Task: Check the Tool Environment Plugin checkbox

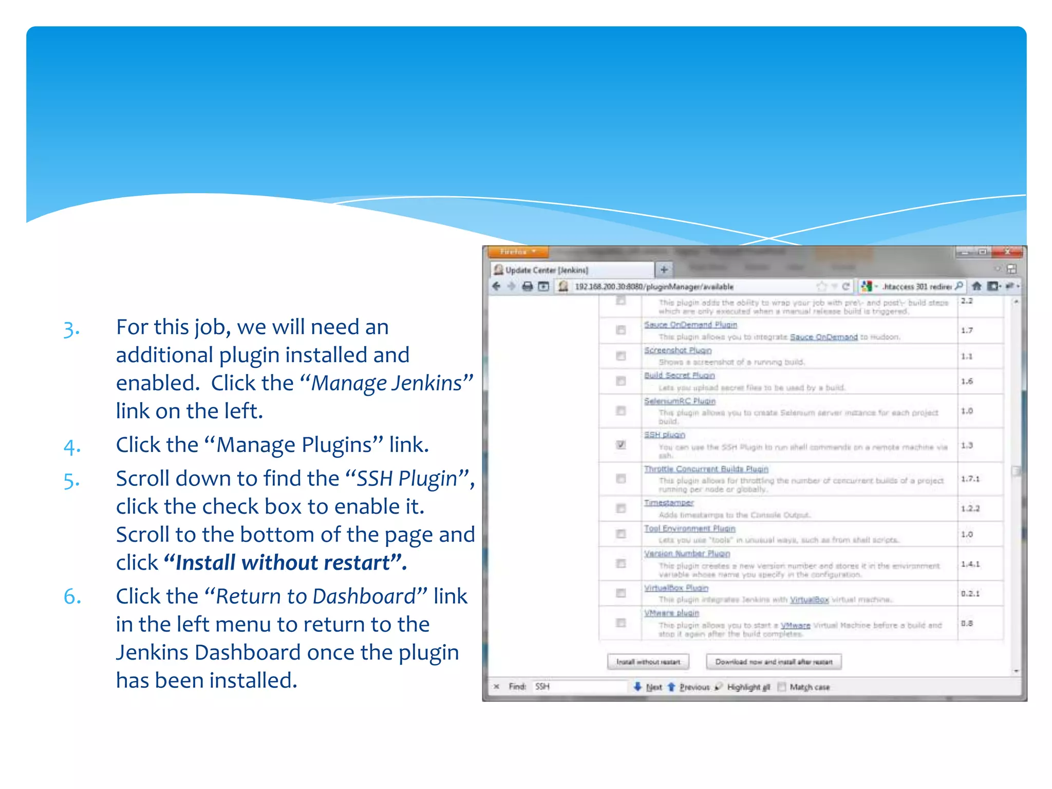Action: point(621,534)
